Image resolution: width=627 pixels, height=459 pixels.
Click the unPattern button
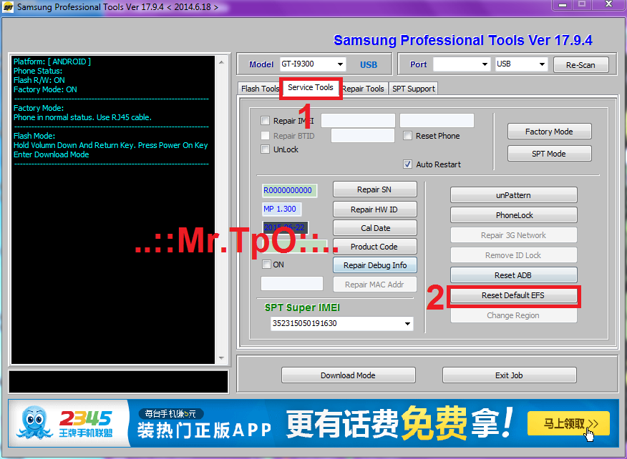(x=513, y=195)
